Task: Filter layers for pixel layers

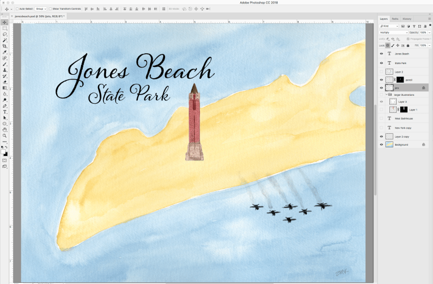Action: (403, 26)
